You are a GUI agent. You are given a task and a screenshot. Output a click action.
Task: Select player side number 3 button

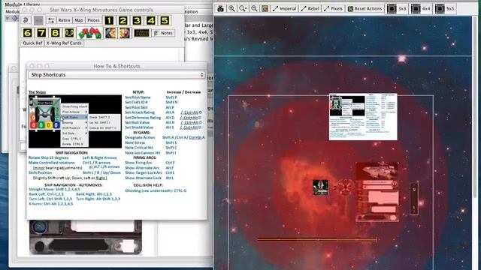pyautogui.click(x=137, y=20)
